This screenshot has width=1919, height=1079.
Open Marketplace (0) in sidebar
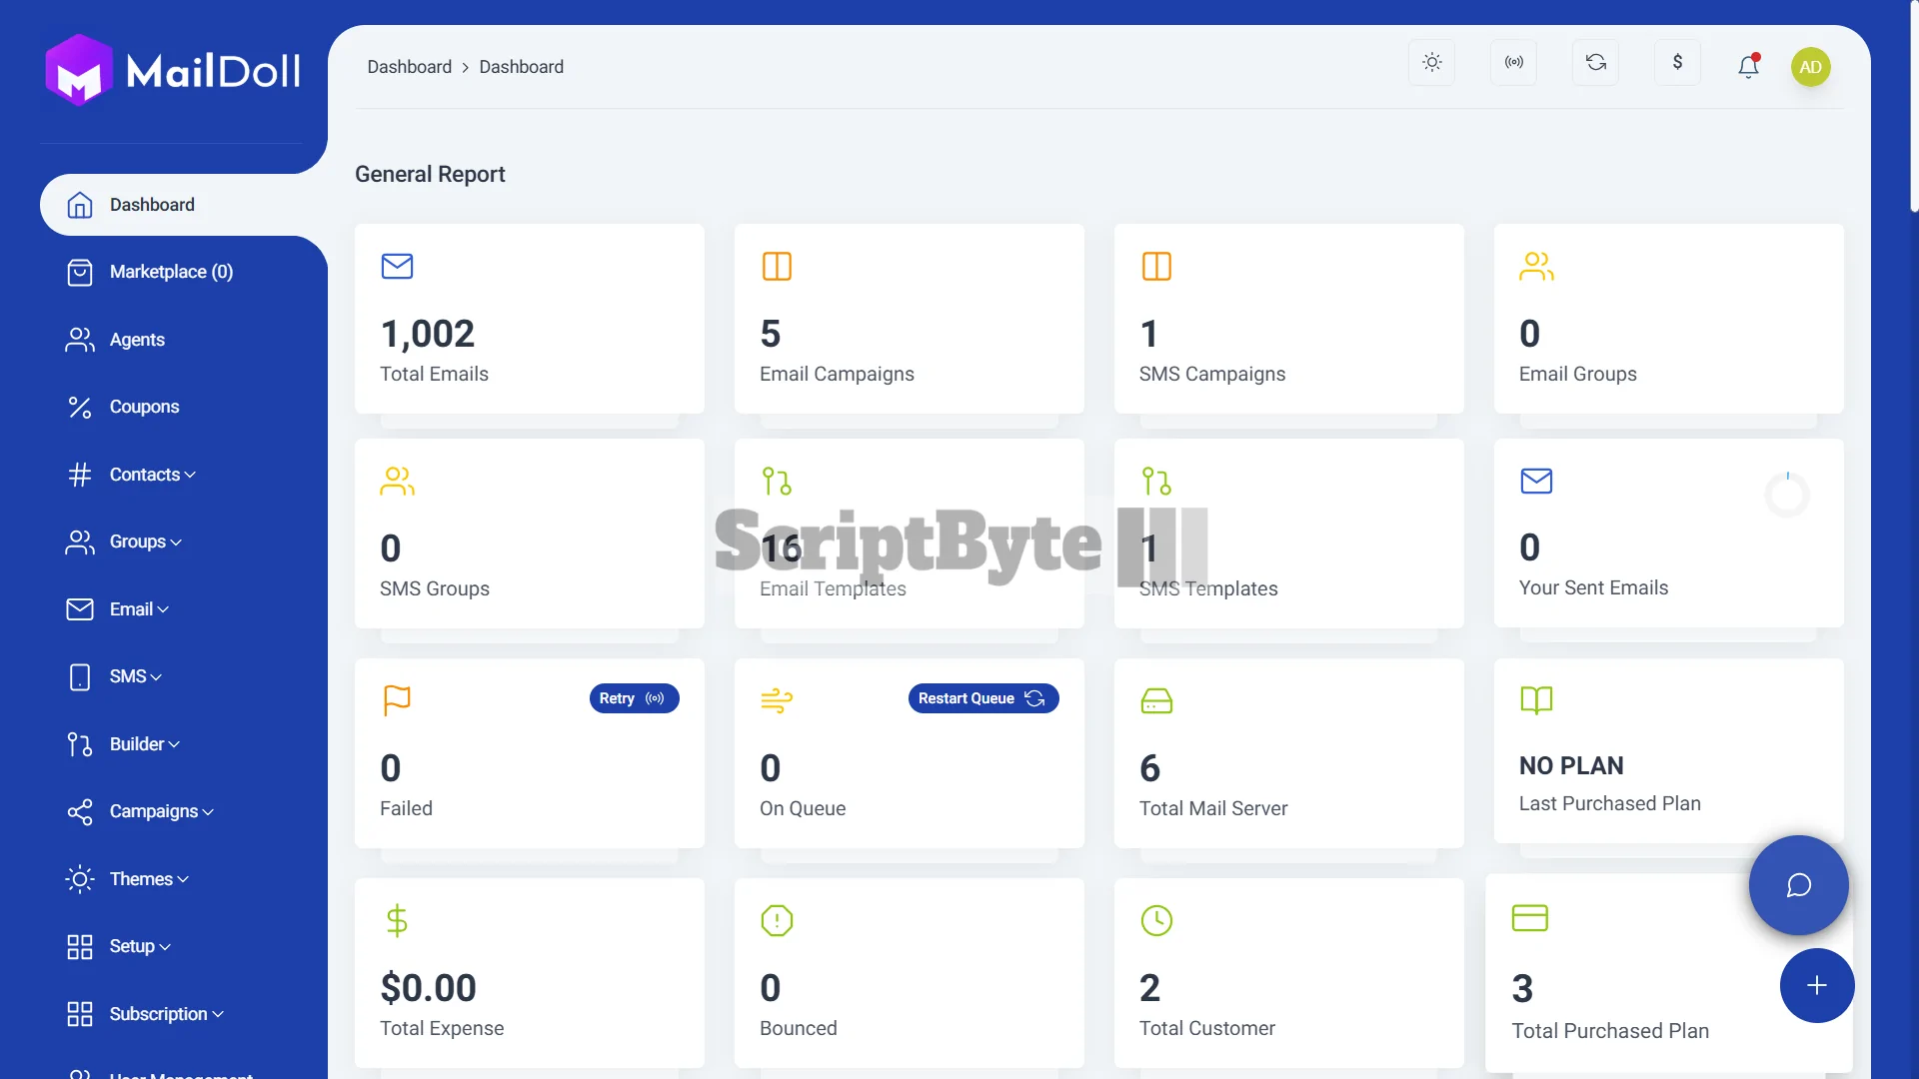(x=170, y=272)
